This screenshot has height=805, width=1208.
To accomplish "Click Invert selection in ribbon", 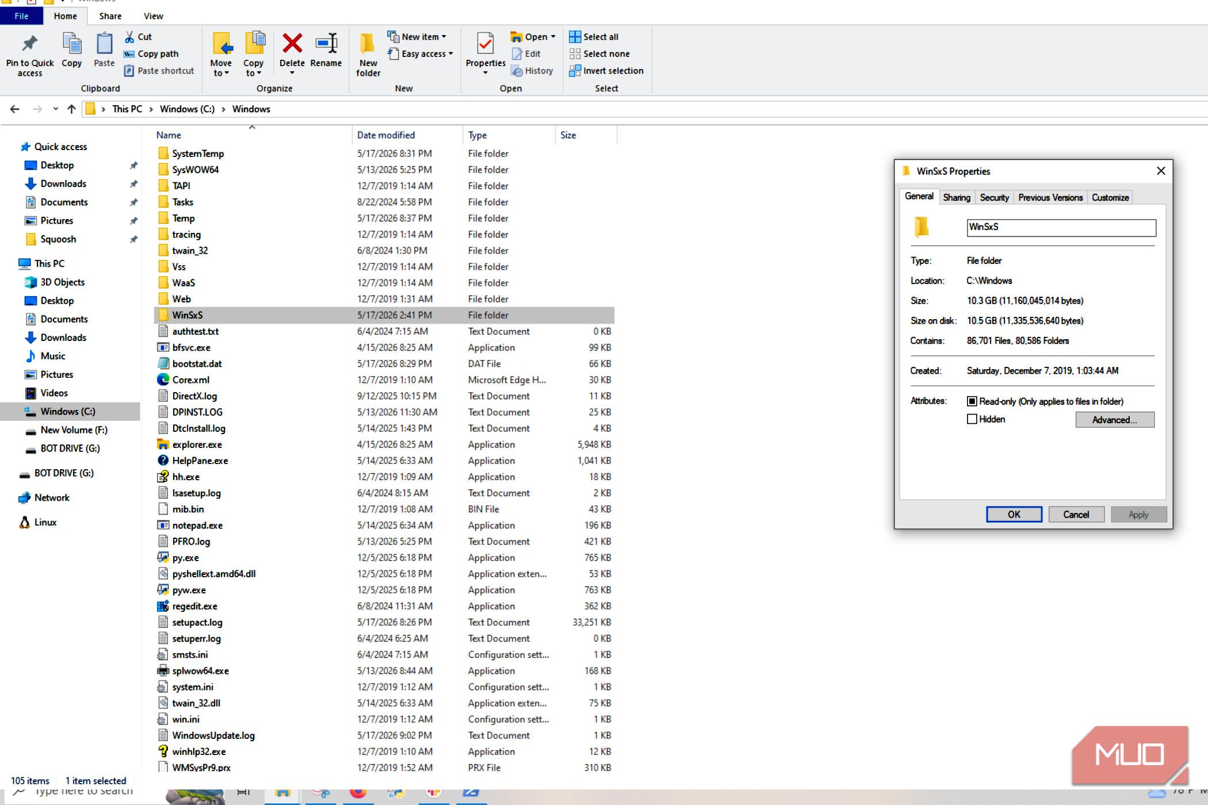I will [606, 71].
